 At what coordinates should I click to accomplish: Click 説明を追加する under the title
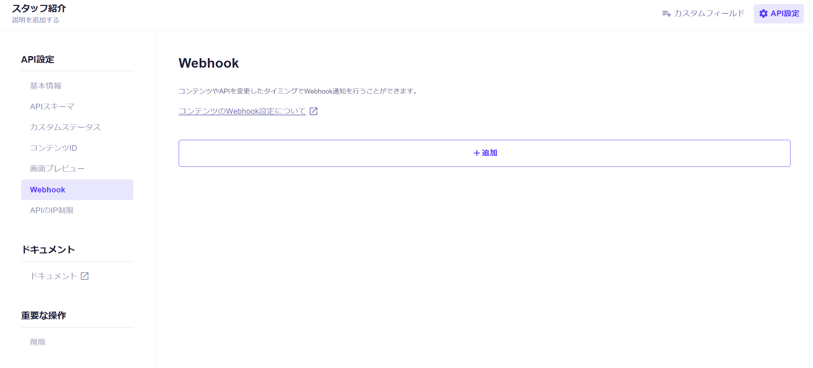35,20
